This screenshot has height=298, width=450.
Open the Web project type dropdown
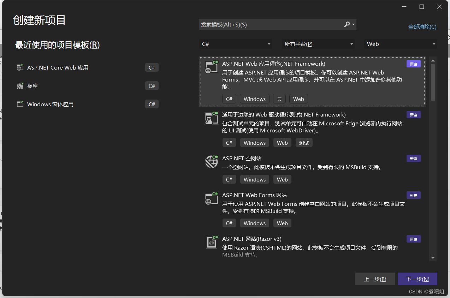pos(400,44)
